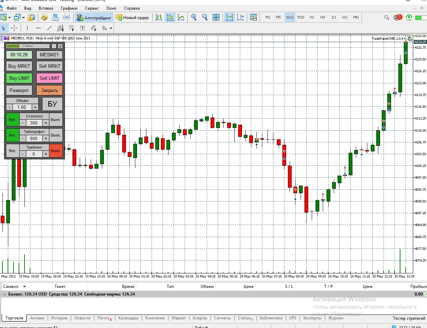Click the cloud virtual hosting icon
Viewport: 427px width, 328px height.
coord(55,17)
